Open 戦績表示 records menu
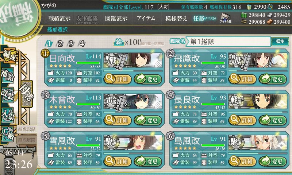Viewport: 292px width, 175px height. click(59, 18)
